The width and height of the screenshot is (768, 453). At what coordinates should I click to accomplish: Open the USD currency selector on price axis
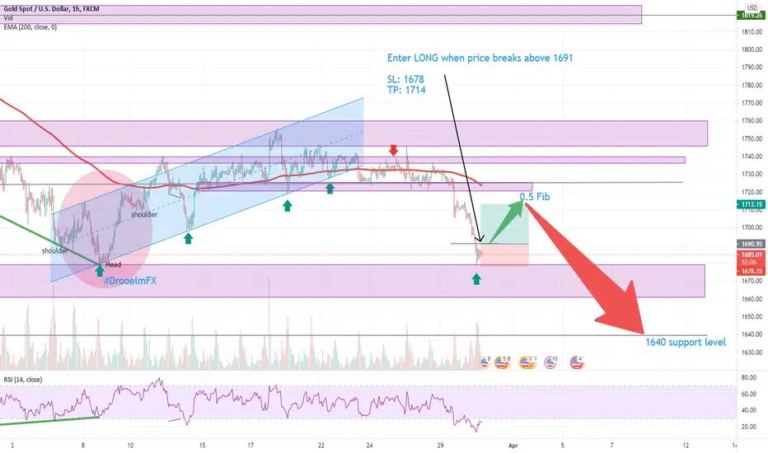(x=752, y=7)
